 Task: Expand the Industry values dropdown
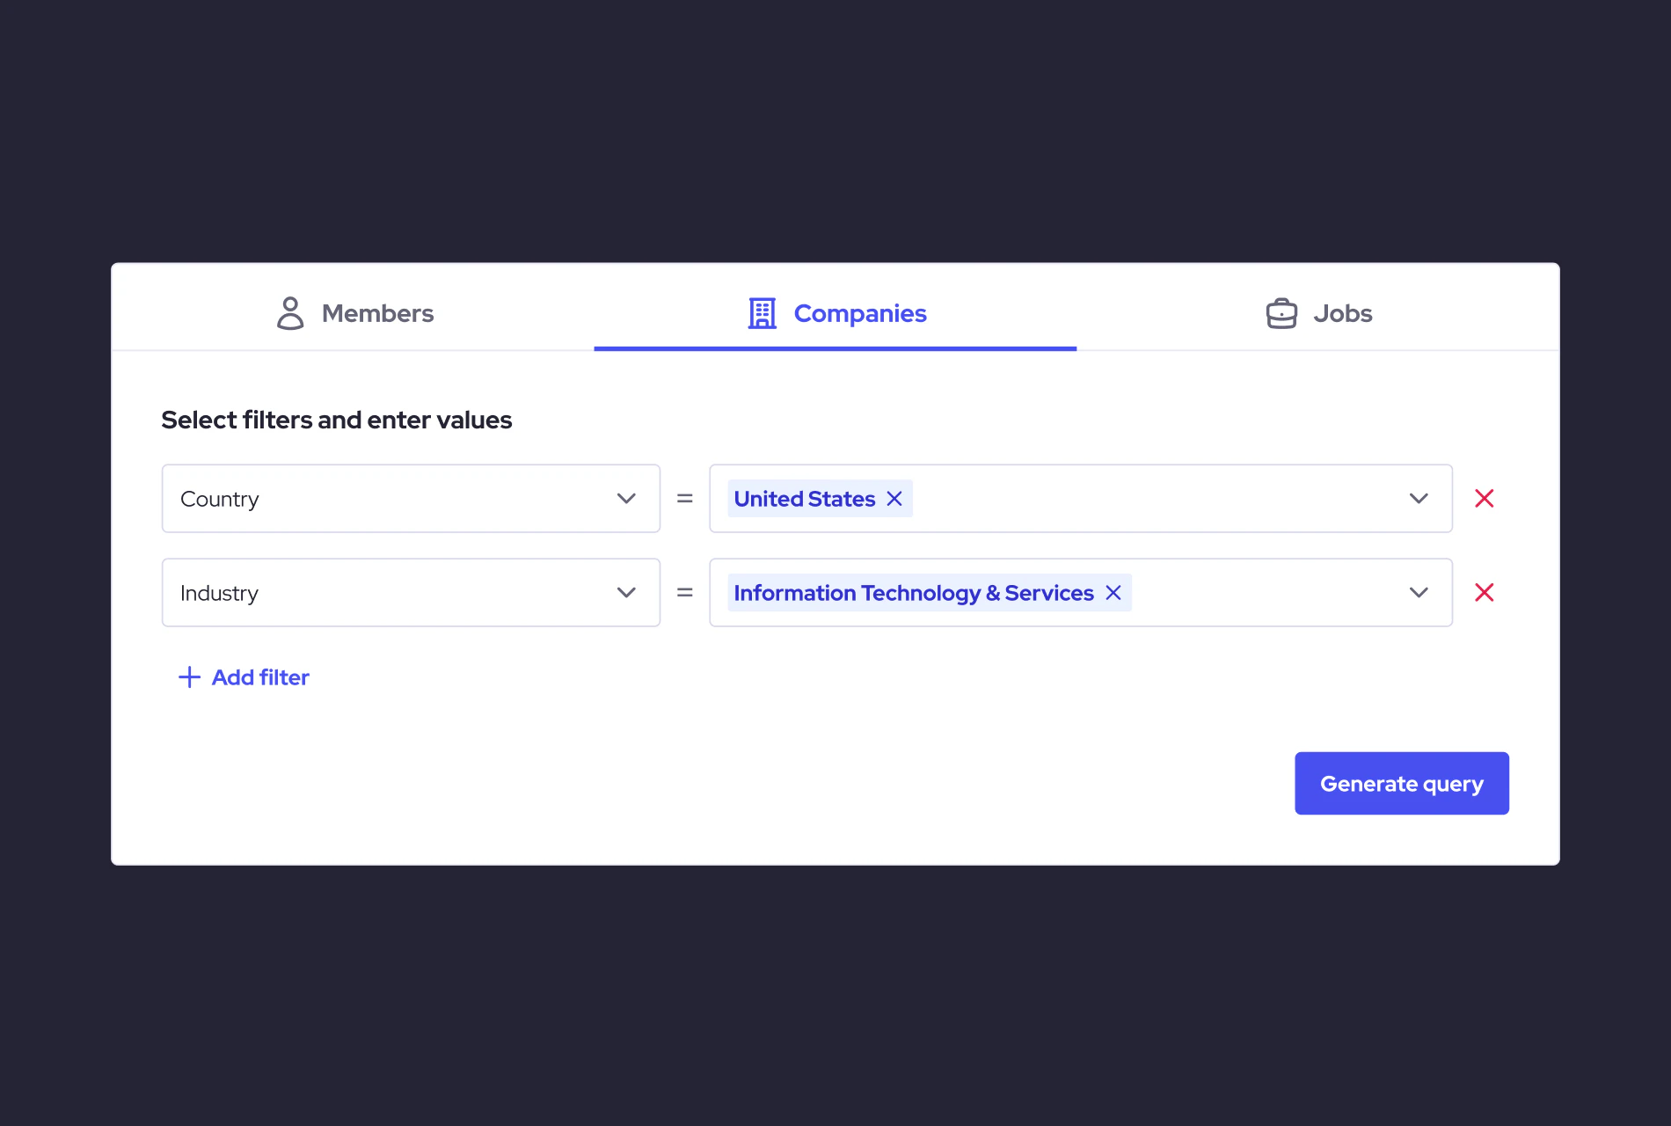click(x=1419, y=593)
